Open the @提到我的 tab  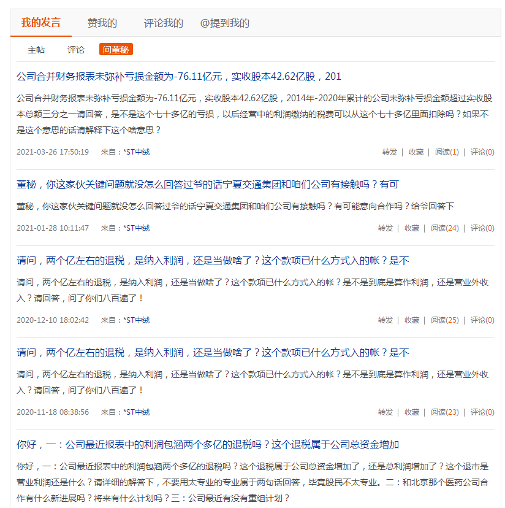[225, 23]
